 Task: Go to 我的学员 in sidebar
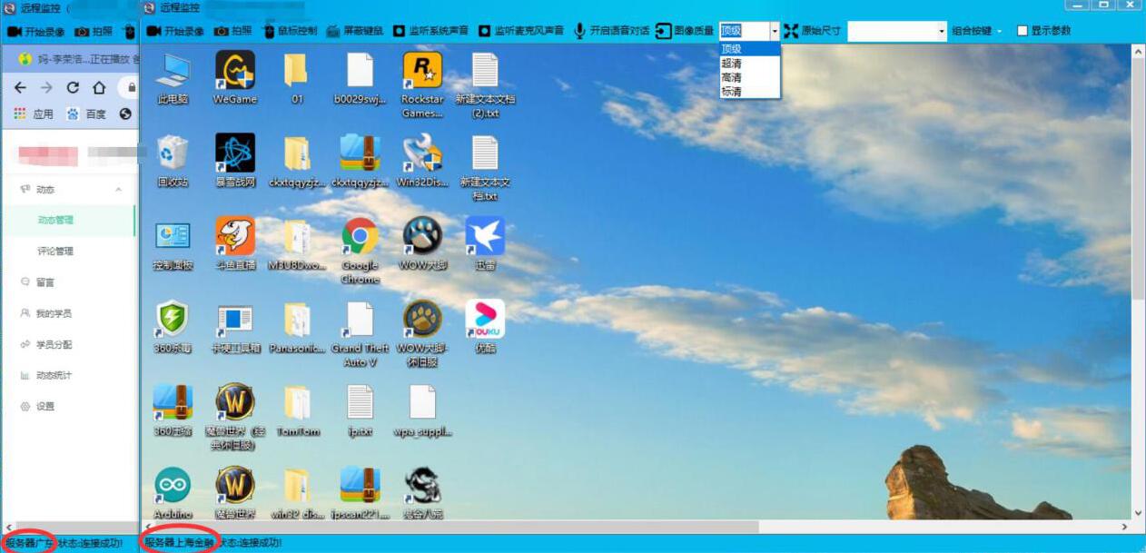[x=54, y=313]
